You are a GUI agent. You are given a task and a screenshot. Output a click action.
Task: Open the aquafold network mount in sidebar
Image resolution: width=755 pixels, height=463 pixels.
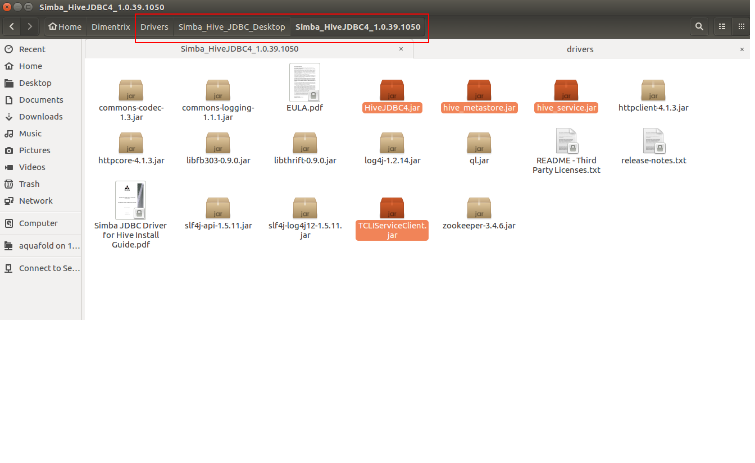[41, 246]
